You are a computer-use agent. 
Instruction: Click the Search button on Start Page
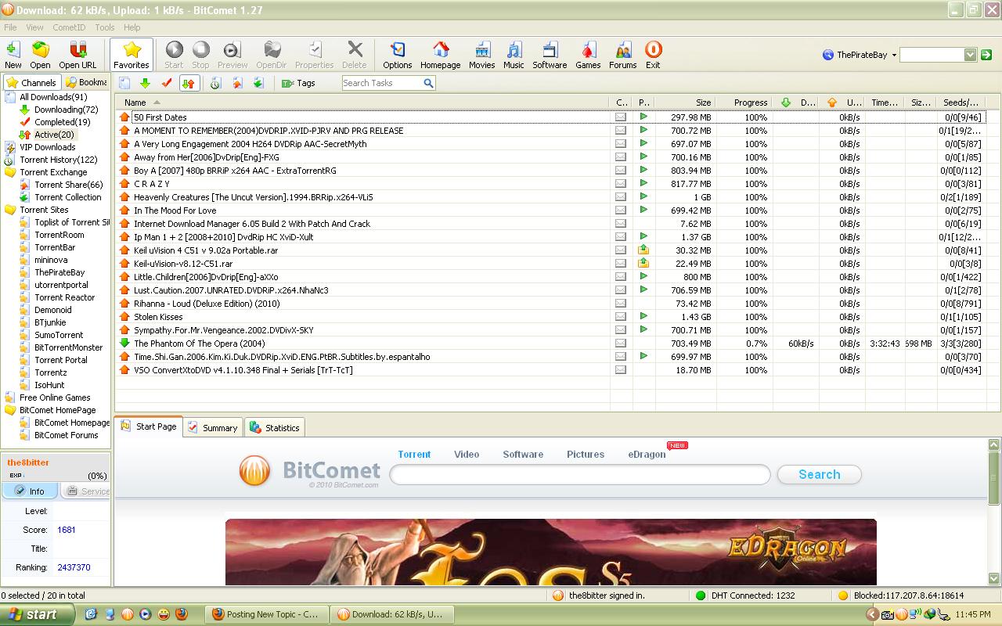pyautogui.click(x=819, y=474)
